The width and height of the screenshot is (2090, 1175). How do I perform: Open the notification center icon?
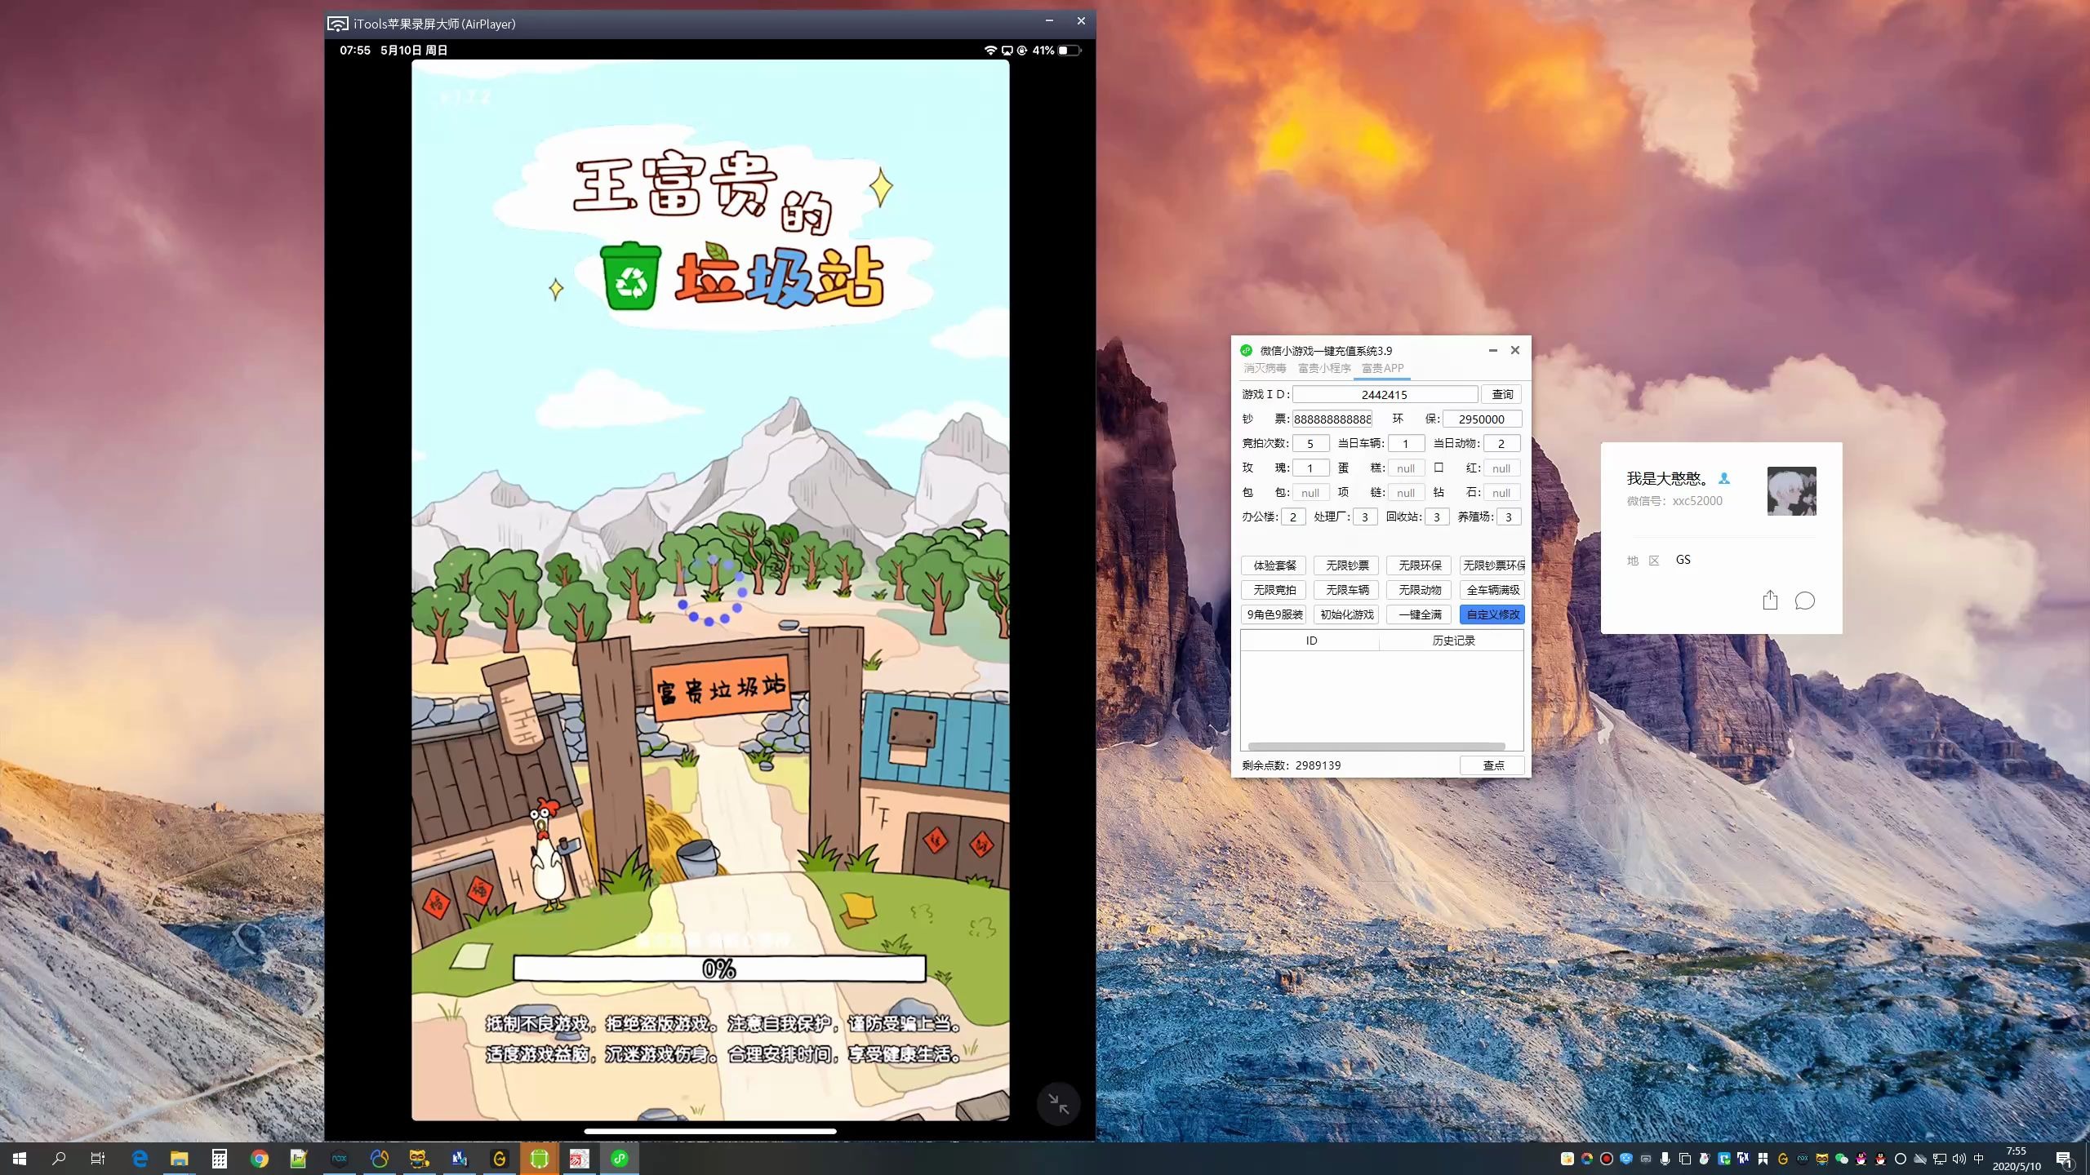2064,1159
